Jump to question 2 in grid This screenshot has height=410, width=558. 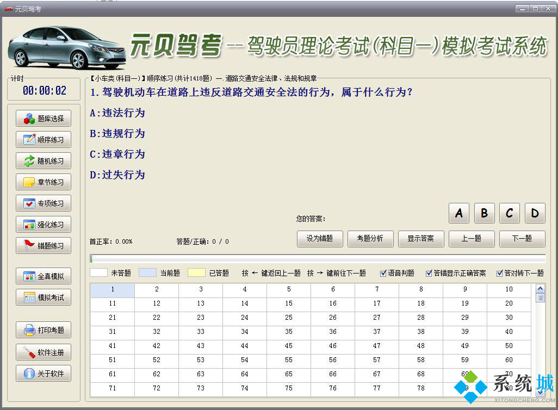click(x=157, y=289)
